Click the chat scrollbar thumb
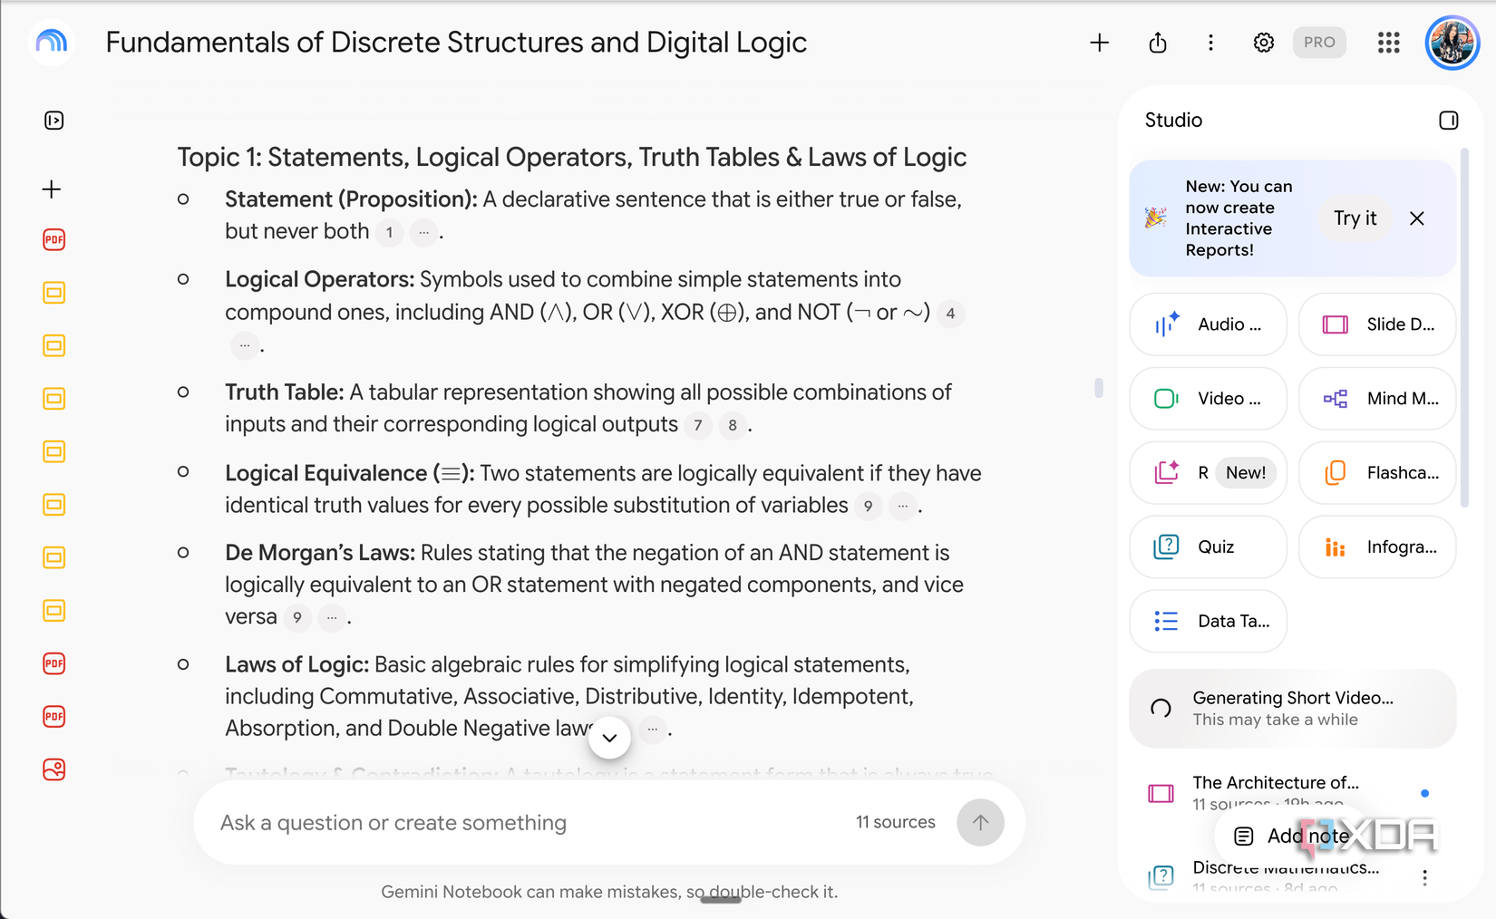Screen dimensions: 1496x919 (x=1098, y=388)
